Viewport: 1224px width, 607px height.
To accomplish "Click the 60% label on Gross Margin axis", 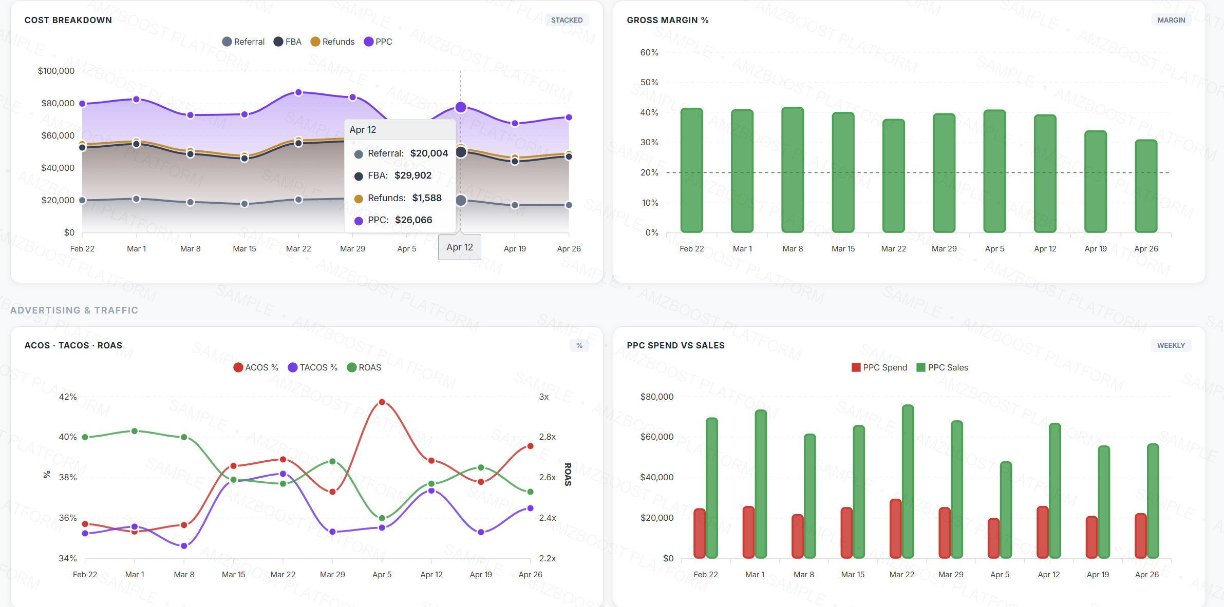I will coord(649,52).
